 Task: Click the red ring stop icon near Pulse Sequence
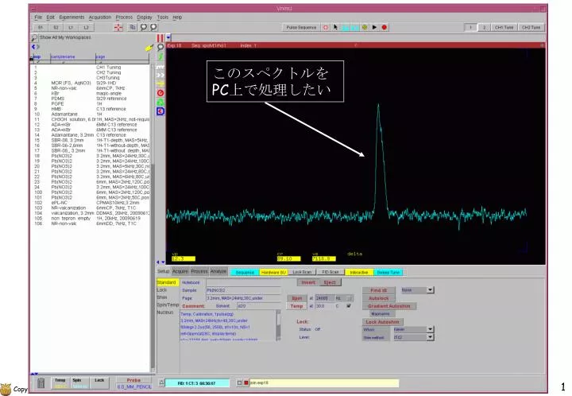click(326, 27)
